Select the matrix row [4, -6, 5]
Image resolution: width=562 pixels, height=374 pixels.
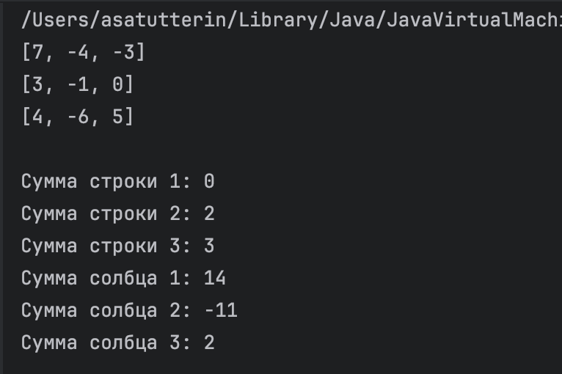[78, 117]
